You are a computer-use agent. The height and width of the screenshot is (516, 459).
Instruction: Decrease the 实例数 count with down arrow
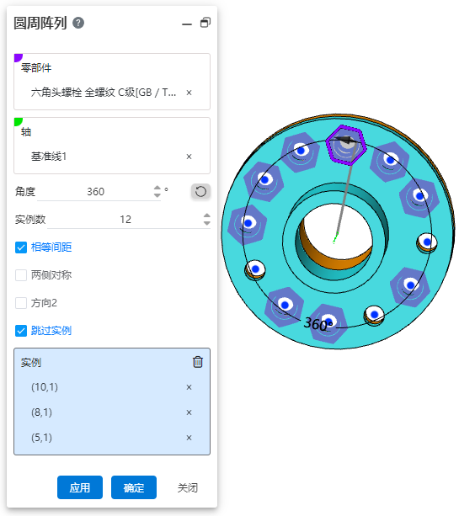coord(207,223)
